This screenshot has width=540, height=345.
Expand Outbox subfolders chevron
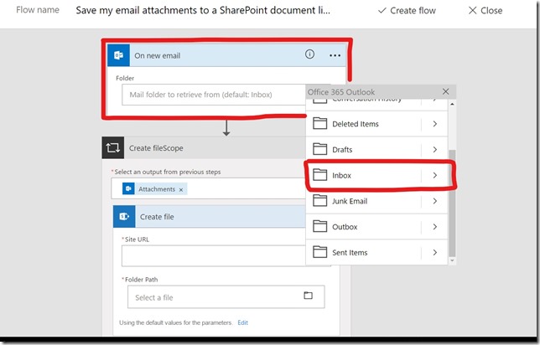tap(435, 227)
